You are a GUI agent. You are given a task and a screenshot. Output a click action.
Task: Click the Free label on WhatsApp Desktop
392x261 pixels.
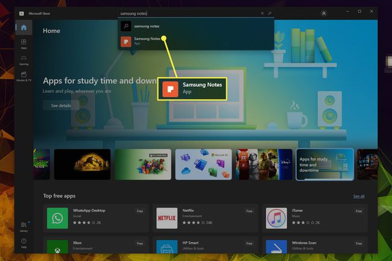point(140,211)
